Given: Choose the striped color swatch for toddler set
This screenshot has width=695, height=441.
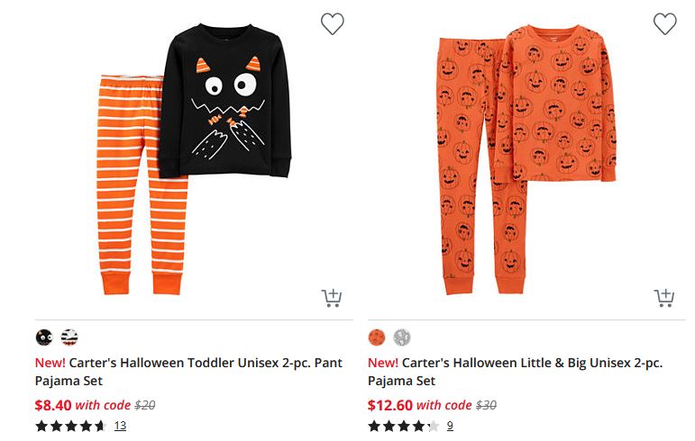Looking at the screenshot, I should pos(69,337).
